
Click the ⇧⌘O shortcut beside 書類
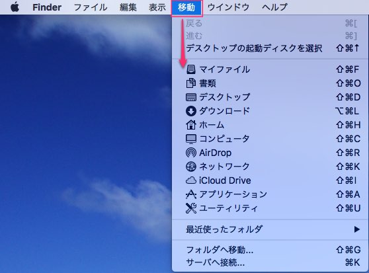[348, 83]
